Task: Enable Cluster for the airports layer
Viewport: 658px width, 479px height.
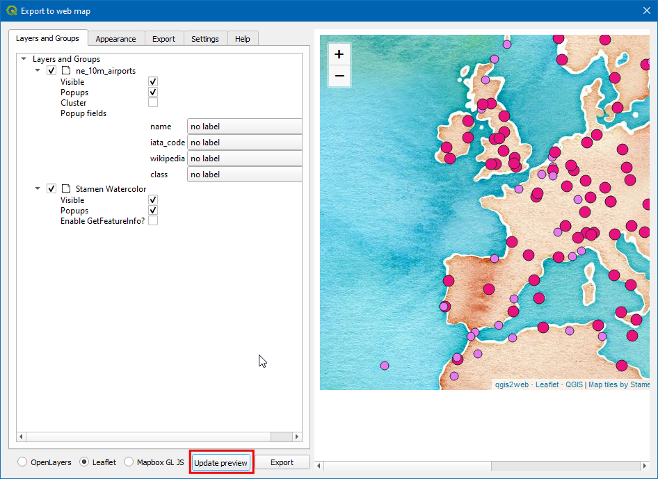Action: (x=153, y=103)
